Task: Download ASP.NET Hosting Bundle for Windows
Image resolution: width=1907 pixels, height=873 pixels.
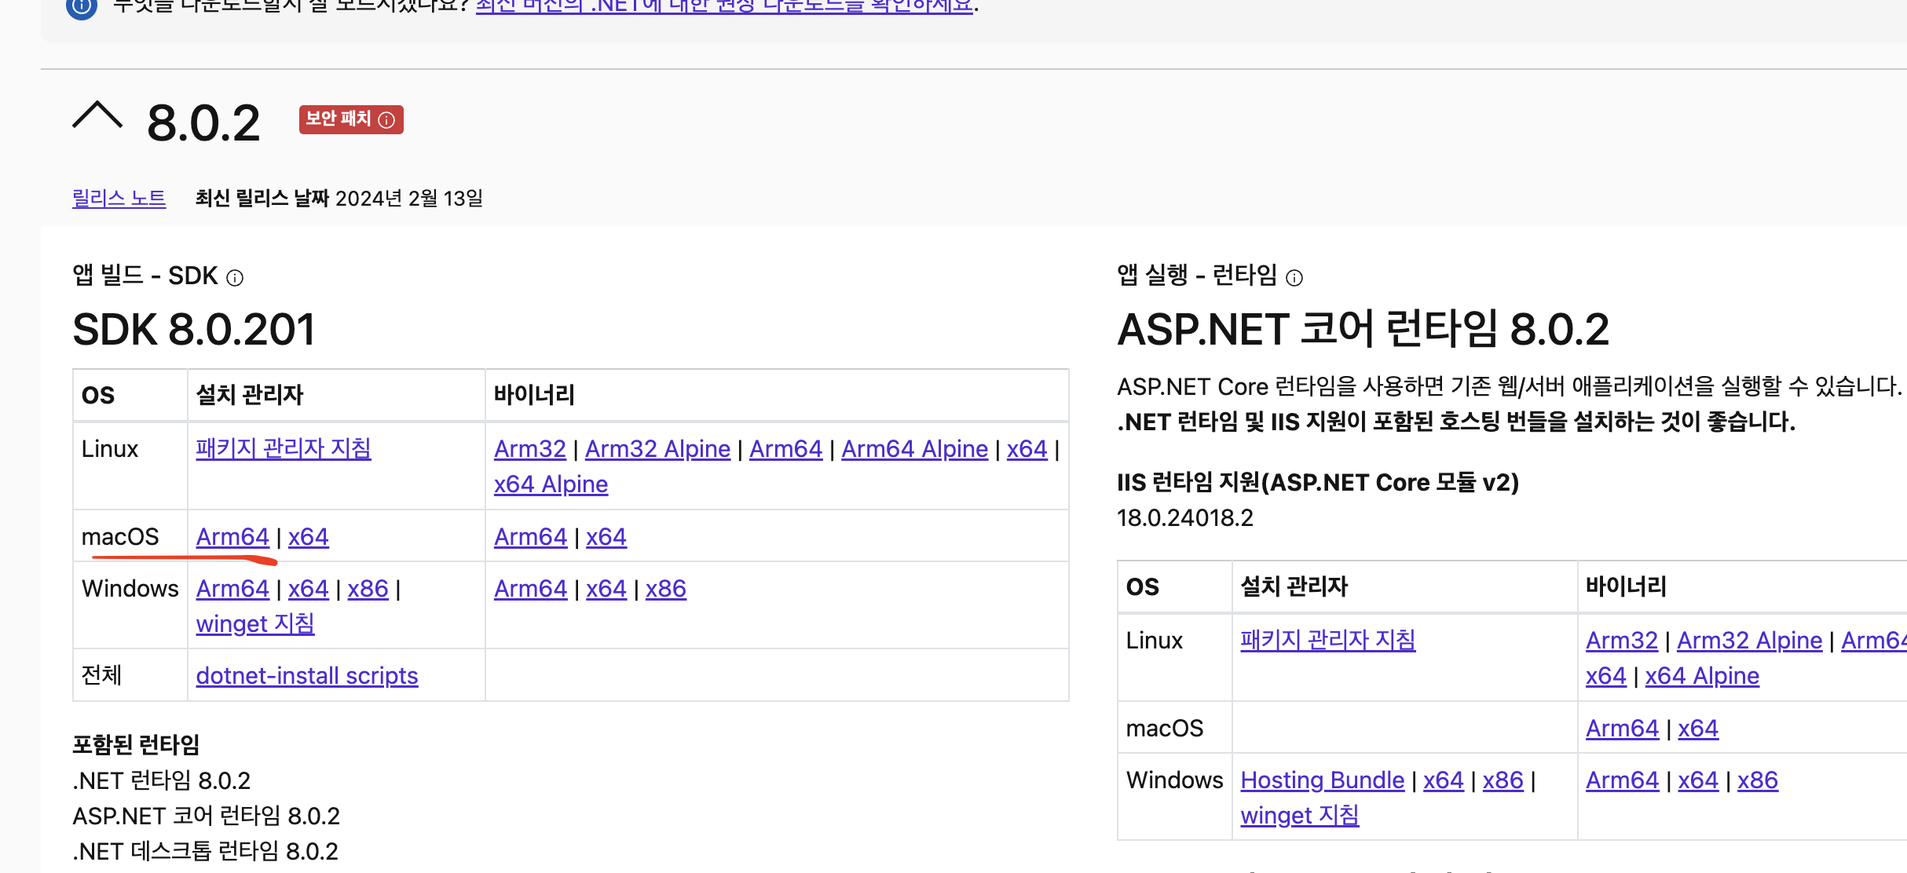Action: pyautogui.click(x=1322, y=780)
